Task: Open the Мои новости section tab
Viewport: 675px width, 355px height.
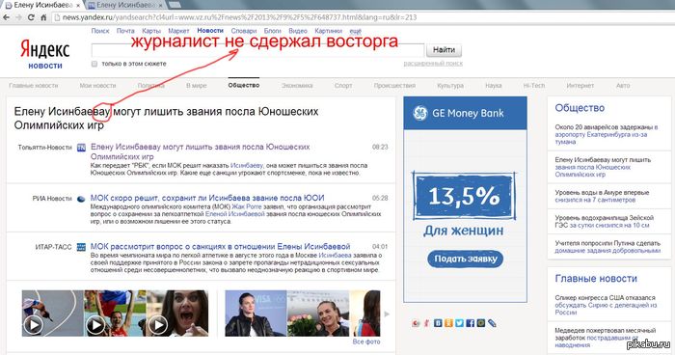Action: click(97, 86)
